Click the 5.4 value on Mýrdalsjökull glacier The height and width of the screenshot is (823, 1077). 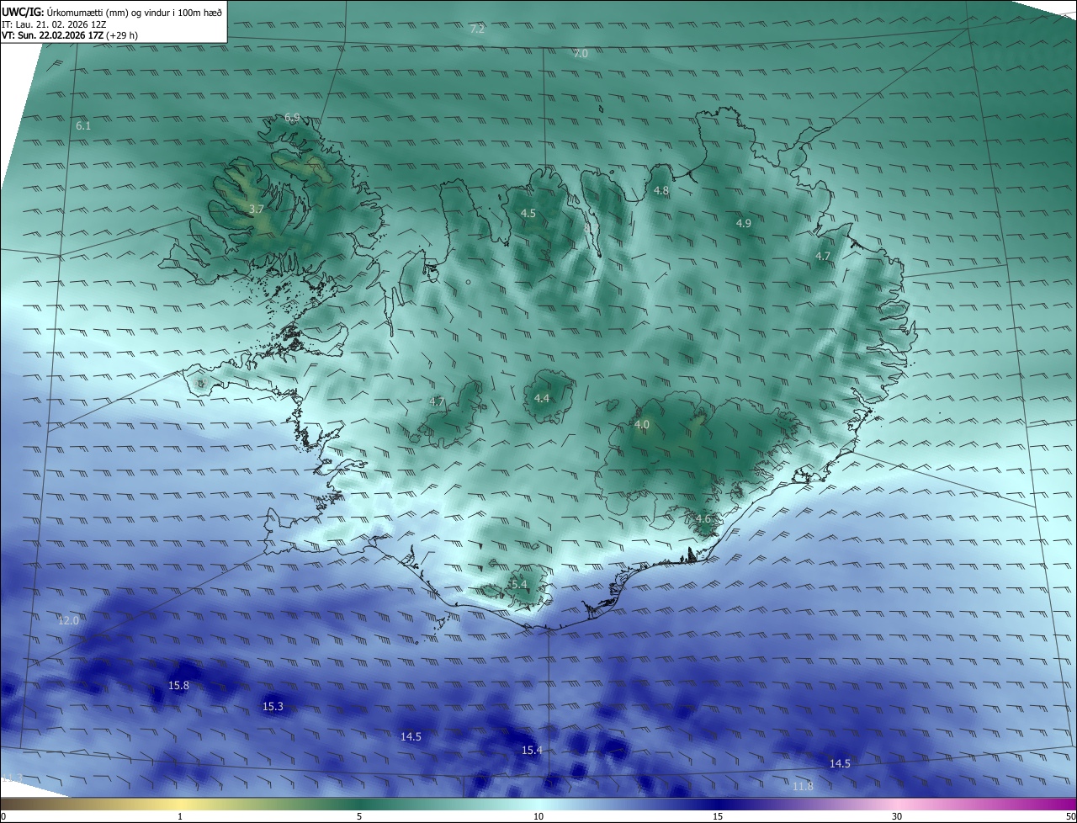[519, 584]
